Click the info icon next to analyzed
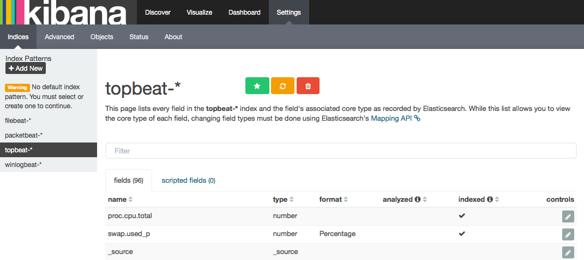Screen dimensions: 584x260 (418, 200)
